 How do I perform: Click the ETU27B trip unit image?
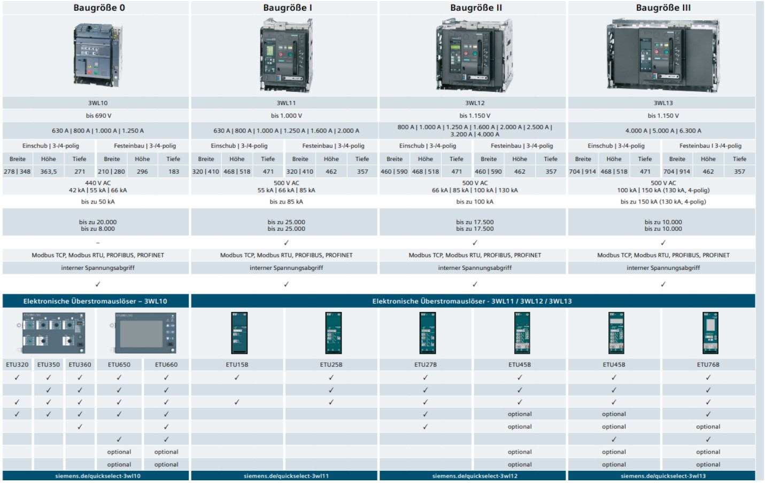pos(428,333)
